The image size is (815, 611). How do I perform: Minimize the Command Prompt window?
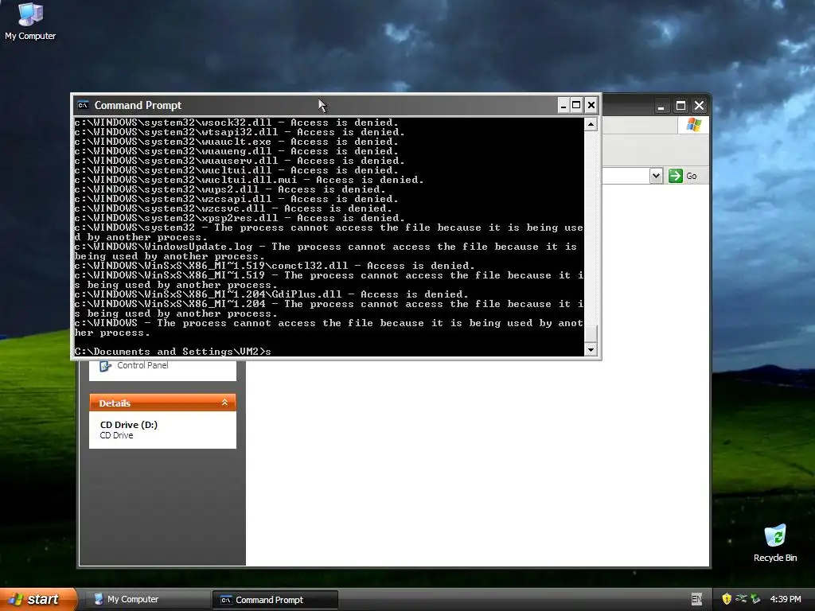click(563, 106)
